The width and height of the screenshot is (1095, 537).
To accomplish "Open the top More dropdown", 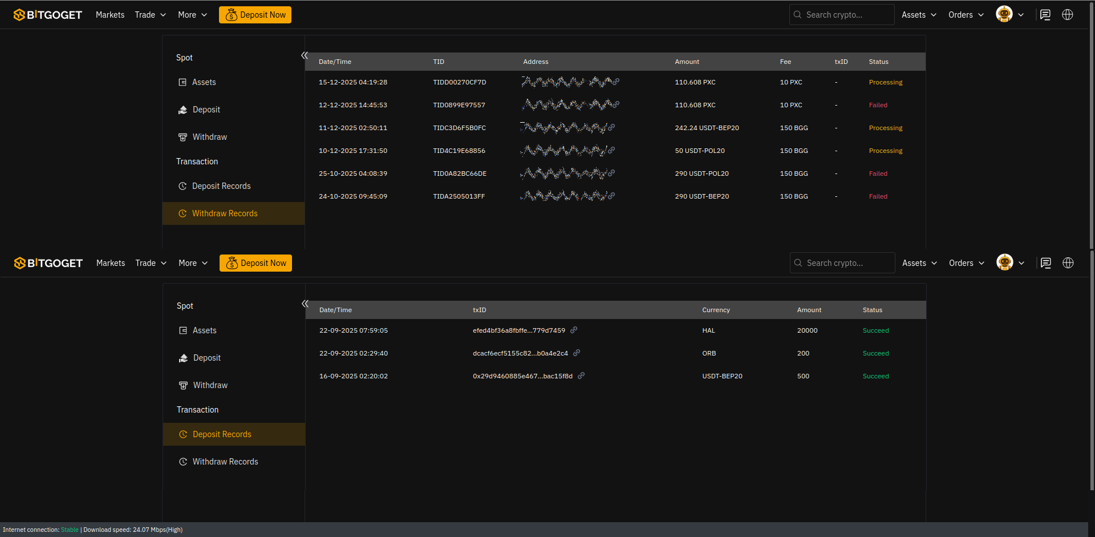I will [192, 15].
